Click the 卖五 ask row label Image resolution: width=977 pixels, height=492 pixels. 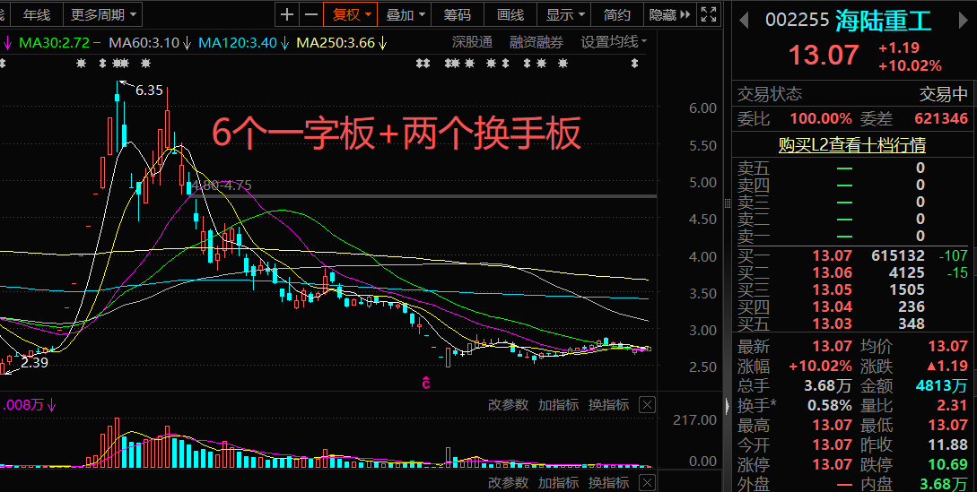(754, 168)
